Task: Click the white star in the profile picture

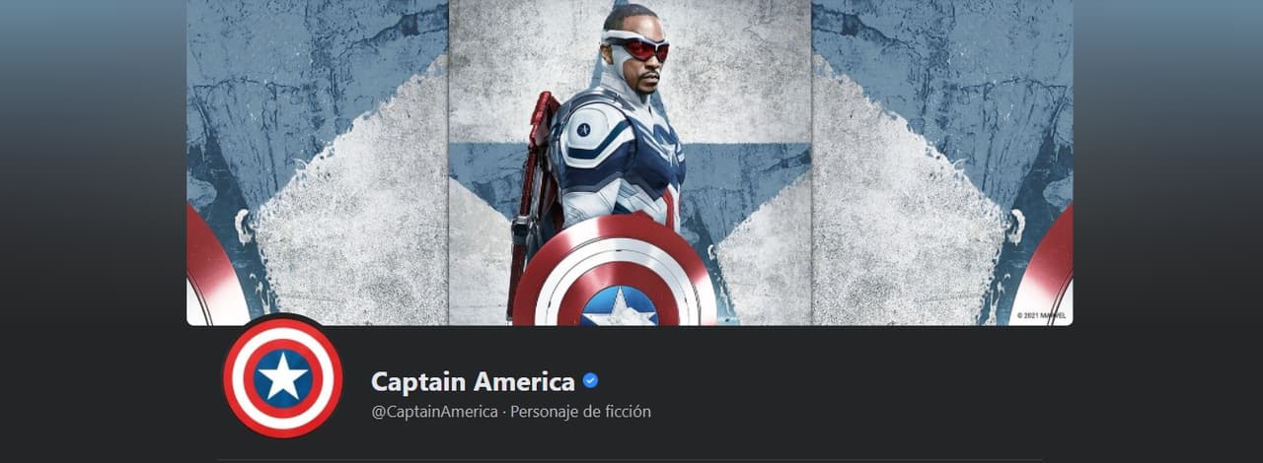Action: pyautogui.click(x=283, y=377)
